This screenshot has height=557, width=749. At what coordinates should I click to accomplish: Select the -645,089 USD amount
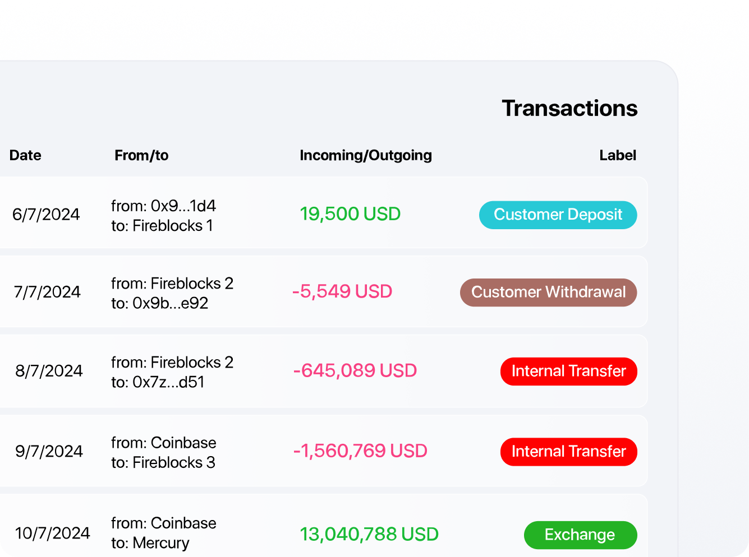(355, 370)
